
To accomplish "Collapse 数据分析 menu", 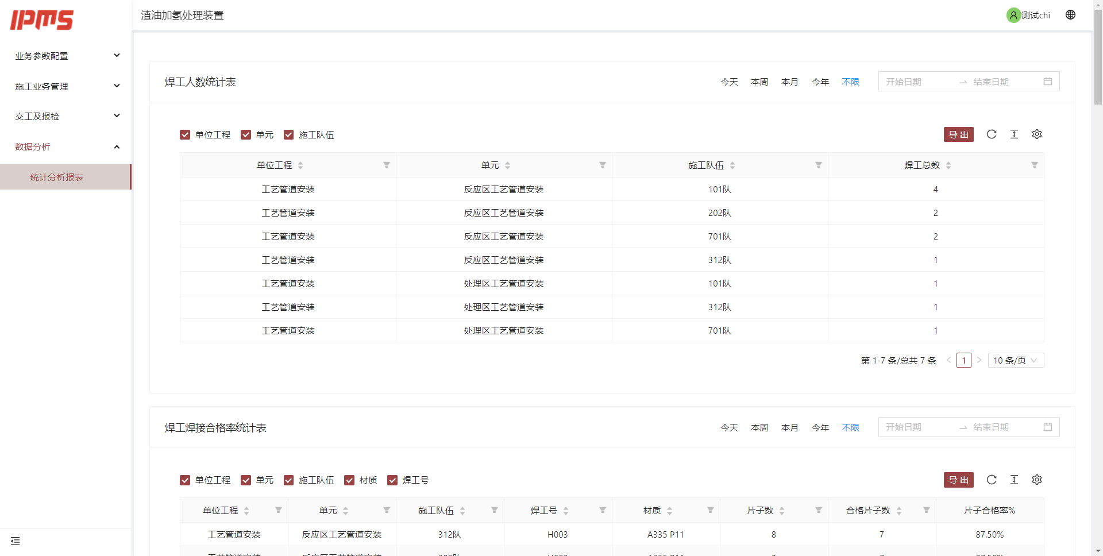I will coord(66,146).
